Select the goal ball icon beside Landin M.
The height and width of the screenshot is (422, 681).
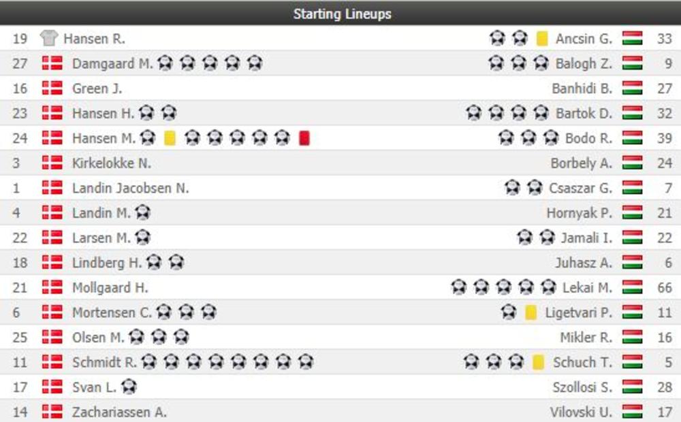coord(142,213)
